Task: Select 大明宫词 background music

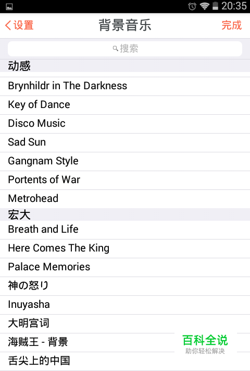Action: 125,324
